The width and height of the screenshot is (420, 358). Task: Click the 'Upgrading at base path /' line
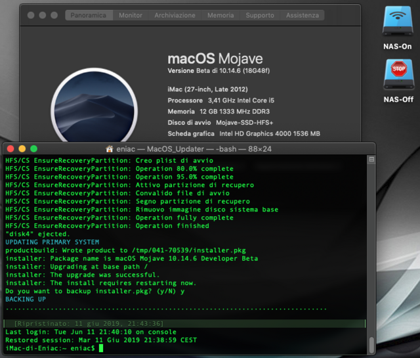pyautogui.click(x=77, y=267)
